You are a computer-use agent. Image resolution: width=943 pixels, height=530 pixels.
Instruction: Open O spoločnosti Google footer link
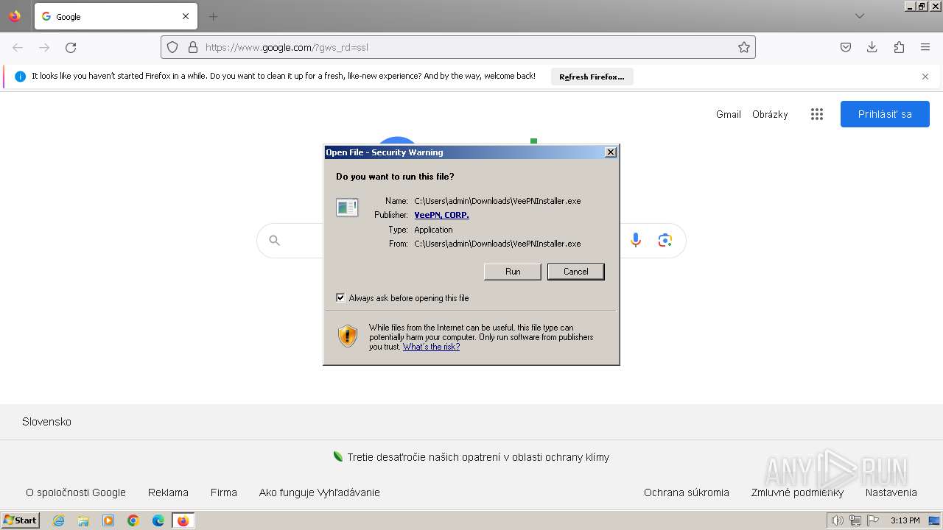click(x=76, y=492)
